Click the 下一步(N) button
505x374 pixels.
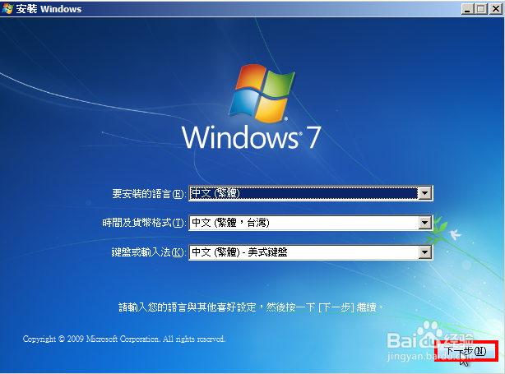tap(466, 351)
